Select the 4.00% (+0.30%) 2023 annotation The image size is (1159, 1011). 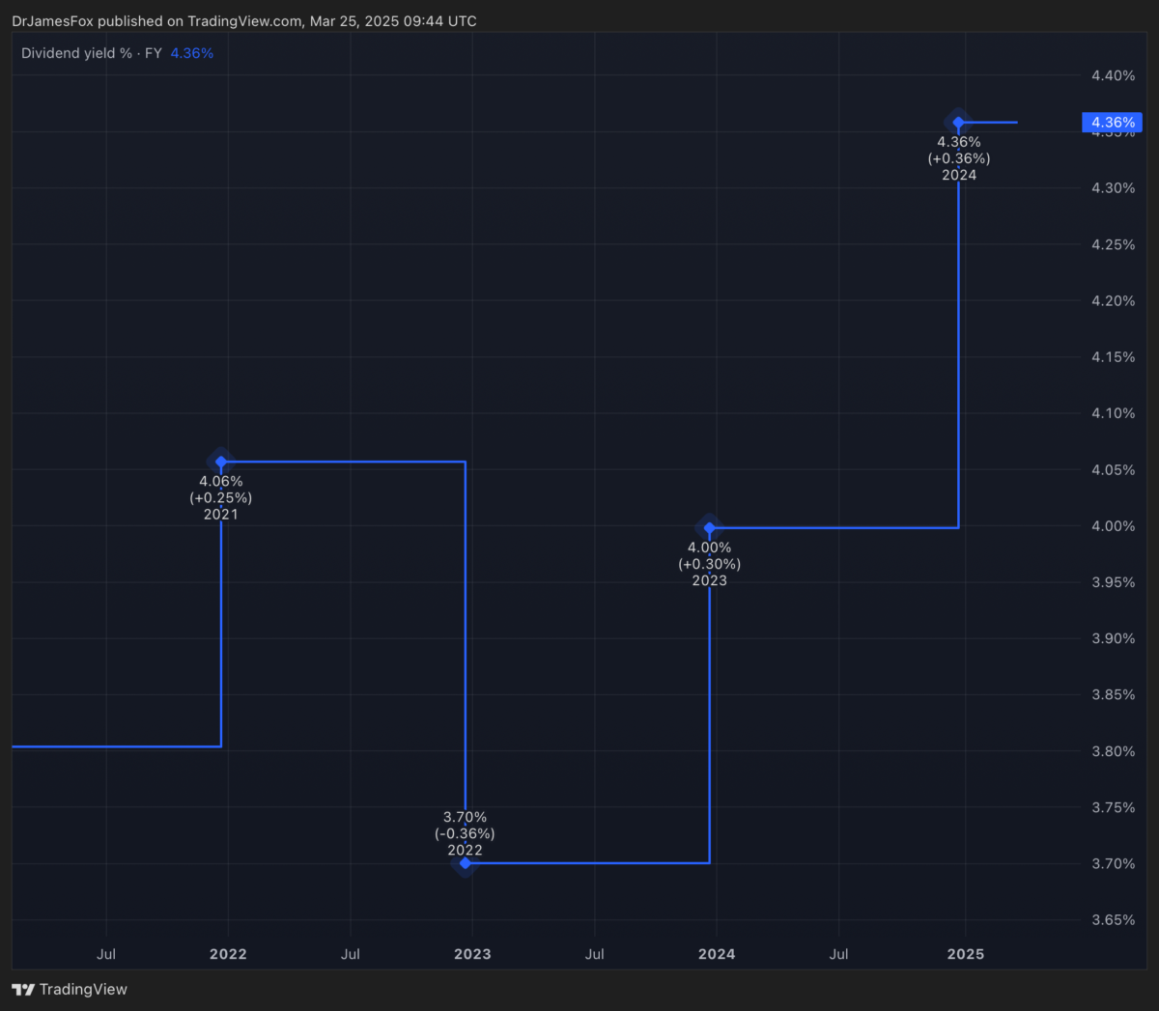click(x=710, y=564)
